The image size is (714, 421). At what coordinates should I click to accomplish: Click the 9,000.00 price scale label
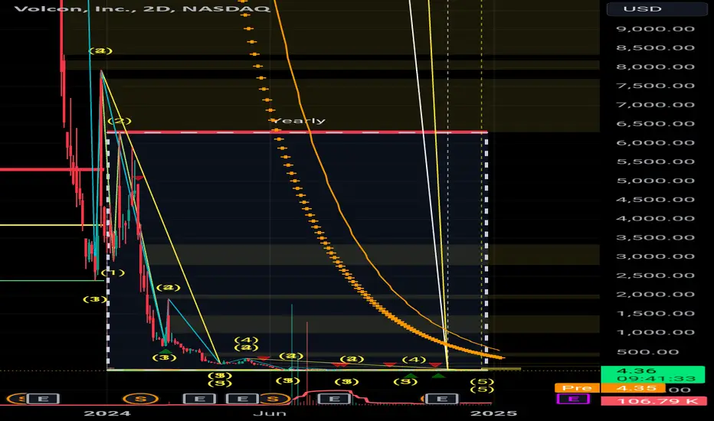pyautogui.click(x=655, y=28)
